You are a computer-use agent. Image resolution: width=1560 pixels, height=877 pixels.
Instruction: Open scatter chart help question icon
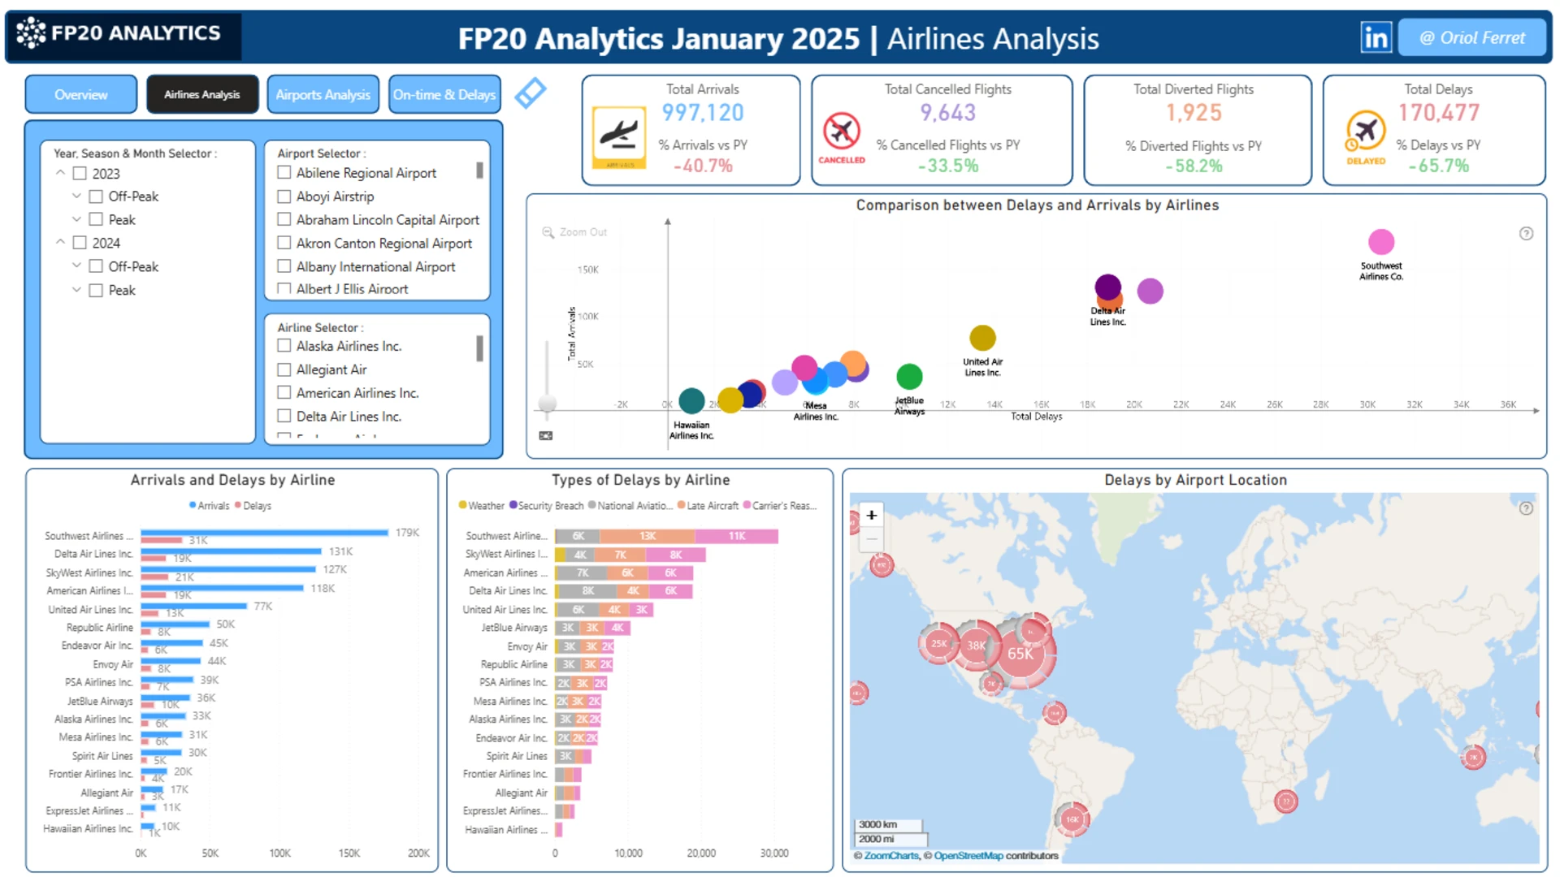tap(1526, 234)
